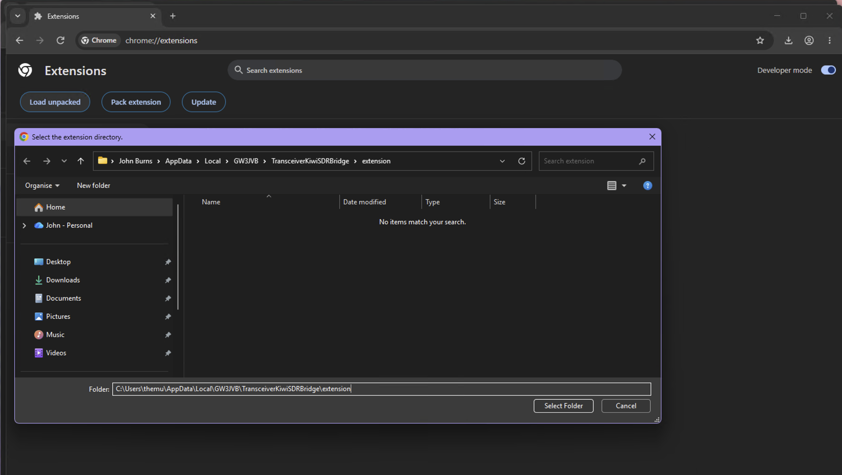Click the Load unpacked button
This screenshot has height=475, width=842.
point(55,102)
